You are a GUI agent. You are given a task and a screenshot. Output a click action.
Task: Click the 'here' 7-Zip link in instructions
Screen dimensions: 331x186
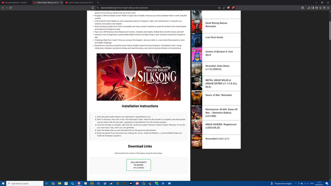click(x=131, y=128)
